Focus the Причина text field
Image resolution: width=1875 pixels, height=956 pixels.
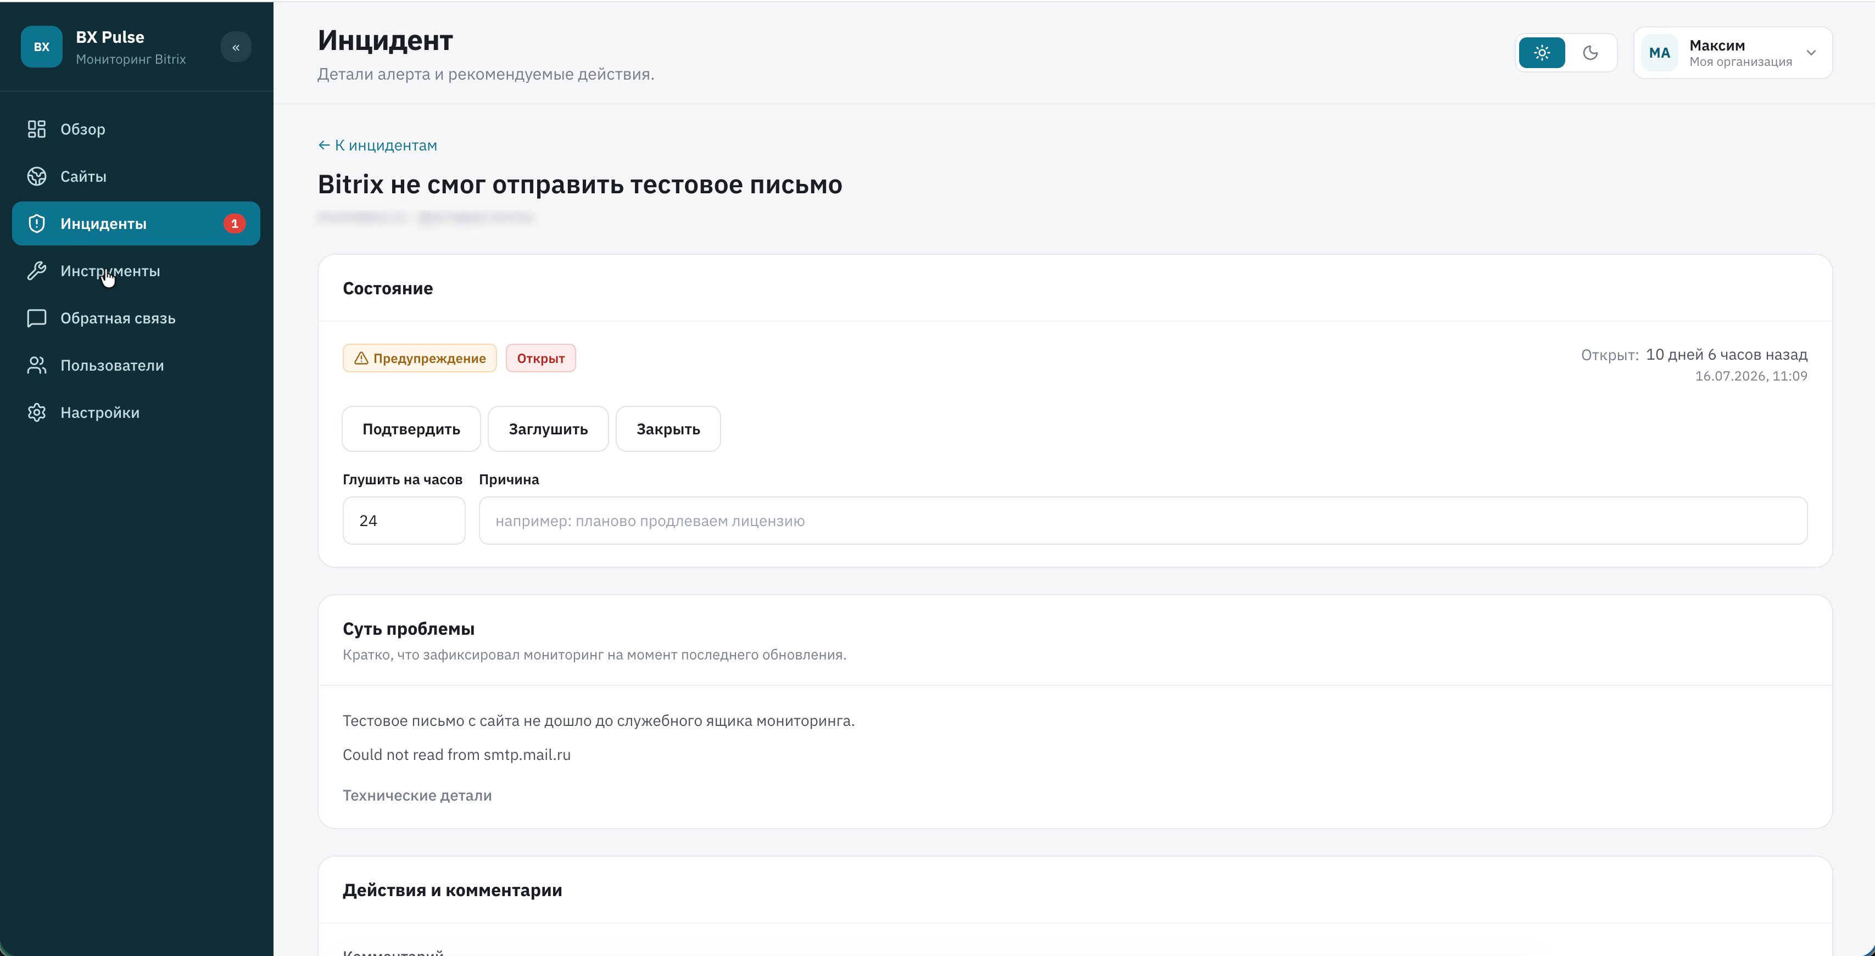tap(1143, 520)
